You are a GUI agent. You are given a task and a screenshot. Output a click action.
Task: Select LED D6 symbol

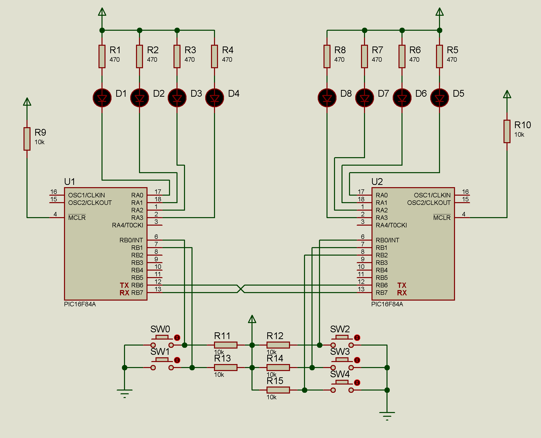pos(402,98)
